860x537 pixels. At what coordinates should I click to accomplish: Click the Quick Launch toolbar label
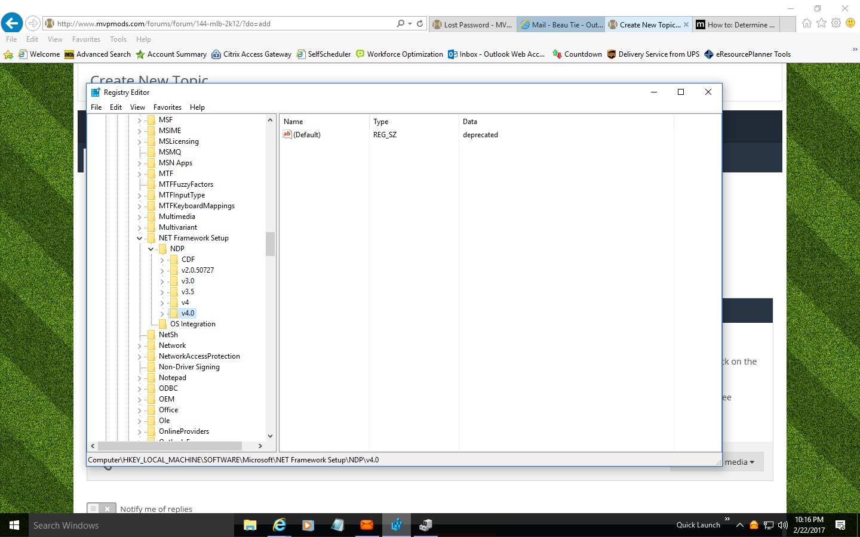[698, 525]
